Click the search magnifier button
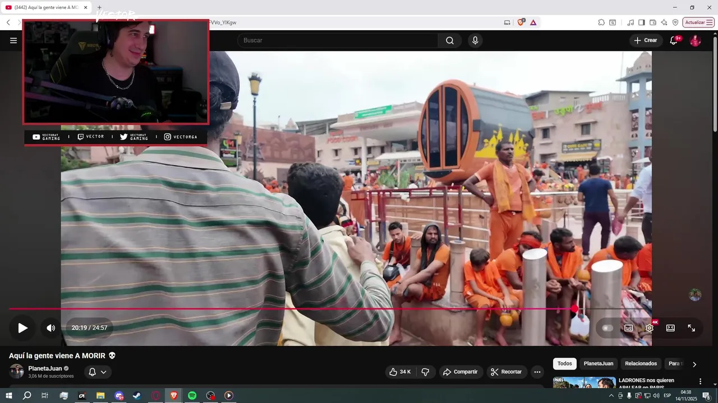718x403 pixels. [x=450, y=40]
